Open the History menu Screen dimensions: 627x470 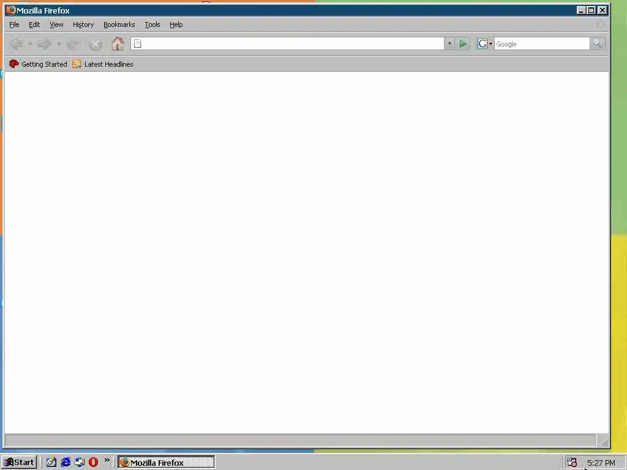coord(83,24)
